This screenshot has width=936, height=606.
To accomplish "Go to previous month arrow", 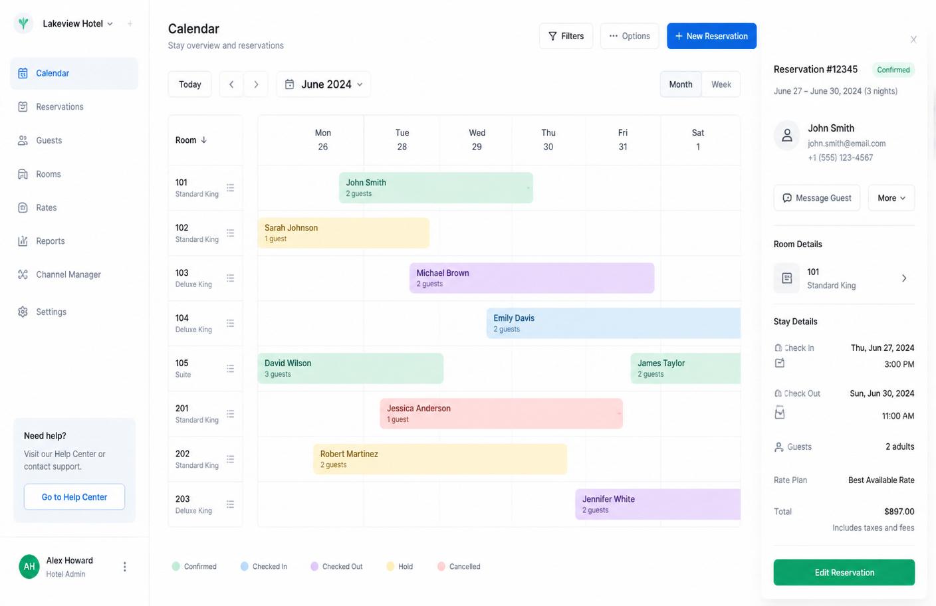I will click(231, 84).
